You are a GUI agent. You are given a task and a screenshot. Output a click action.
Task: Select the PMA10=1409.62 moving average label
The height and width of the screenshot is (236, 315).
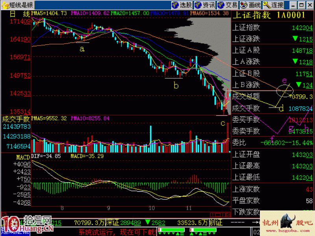[90, 13]
